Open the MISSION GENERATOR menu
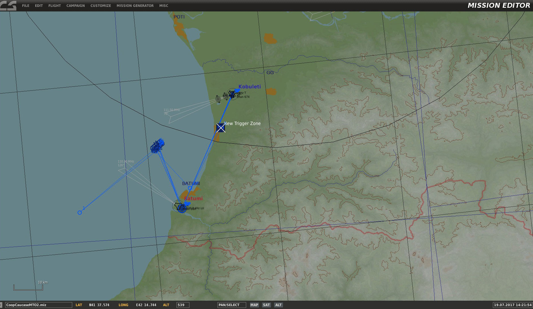 click(135, 6)
